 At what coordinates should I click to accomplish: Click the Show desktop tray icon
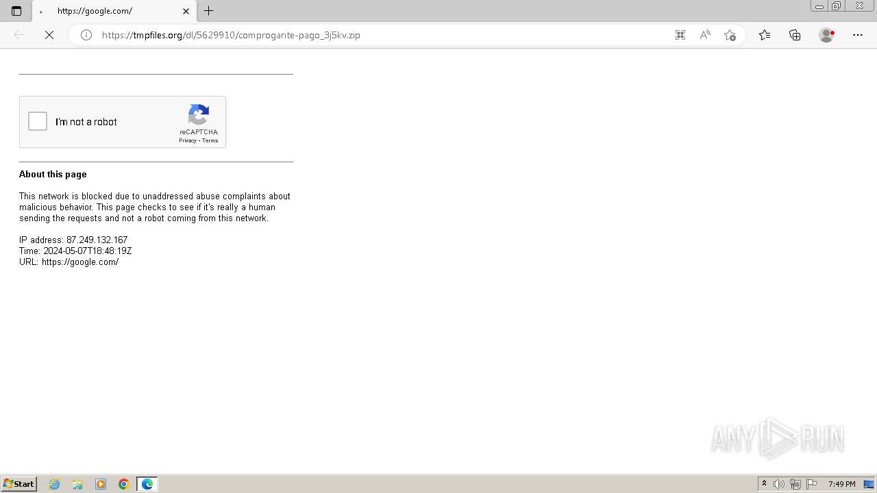(869, 484)
